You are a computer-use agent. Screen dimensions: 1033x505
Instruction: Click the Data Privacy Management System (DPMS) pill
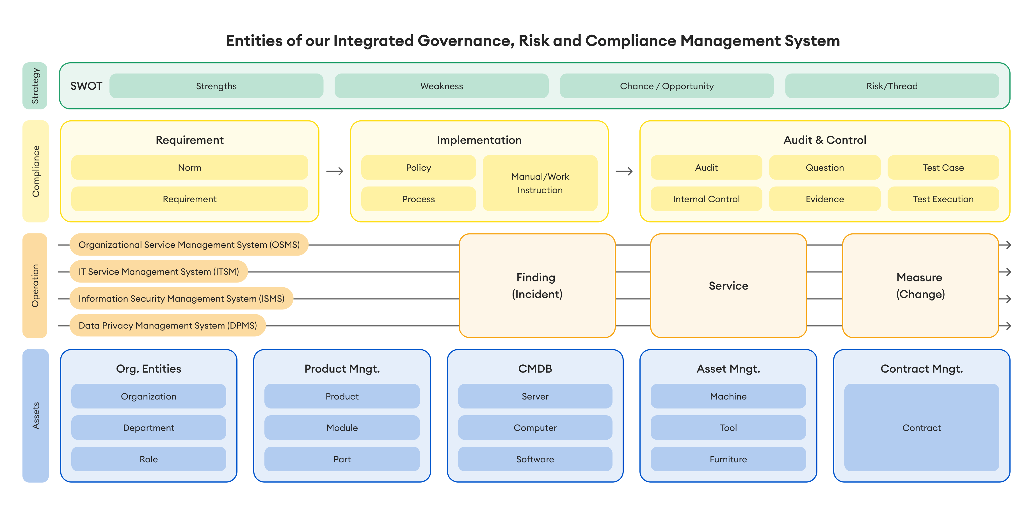pyautogui.click(x=168, y=325)
